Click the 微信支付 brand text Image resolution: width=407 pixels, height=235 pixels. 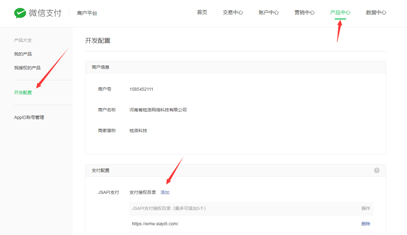(x=45, y=13)
